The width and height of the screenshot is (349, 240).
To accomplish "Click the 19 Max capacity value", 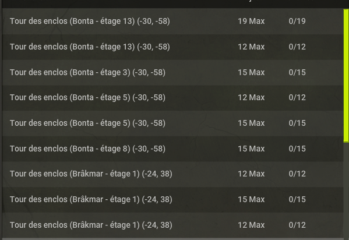I will 251,21.
